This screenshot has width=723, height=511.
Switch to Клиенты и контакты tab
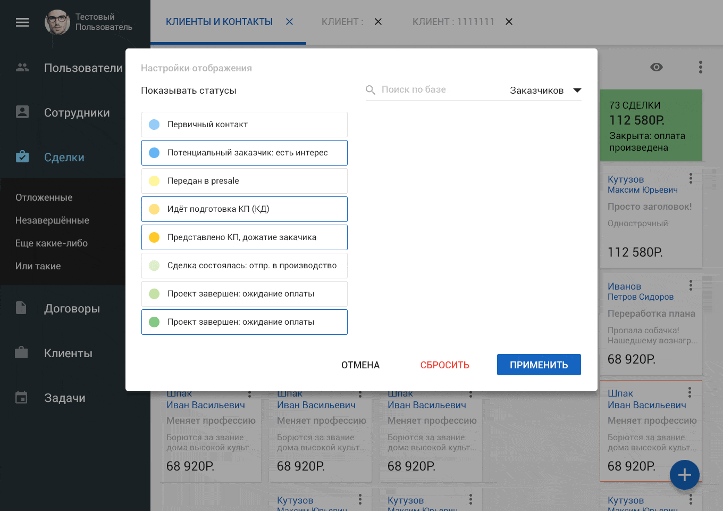point(219,22)
